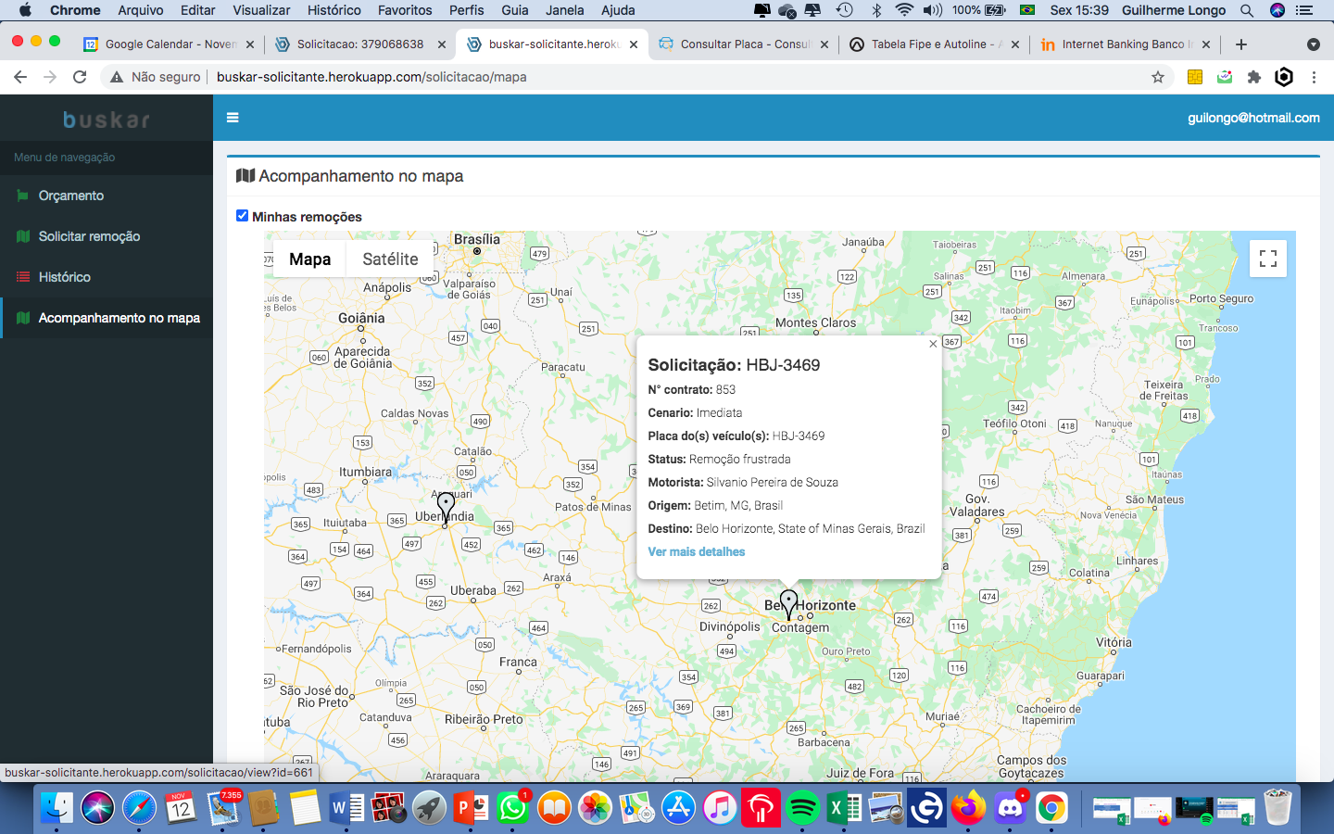Open a new browser tab
This screenshot has height=834, width=1334.
[x=1241, y=44]
